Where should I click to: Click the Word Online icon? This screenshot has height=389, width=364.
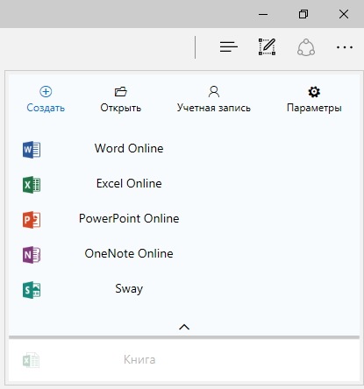click(32, 150)
